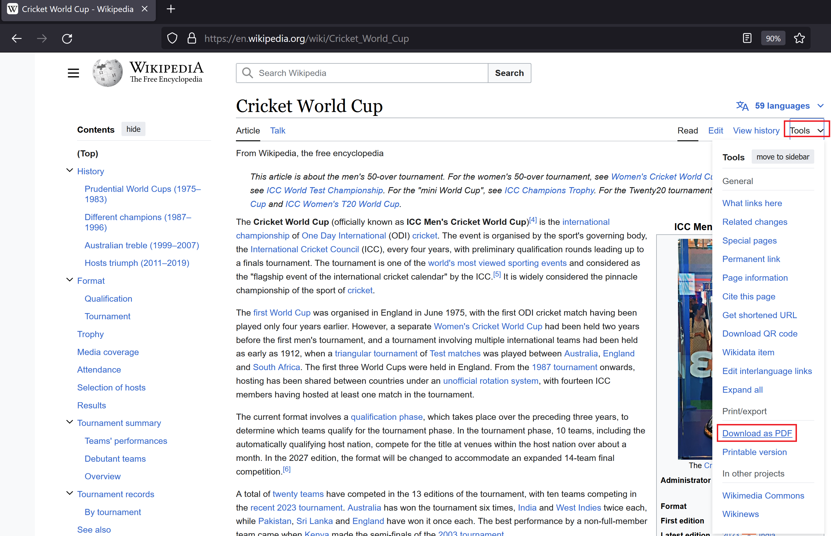831x536 pixels.
Task: Click inside the Search Wikipedia field
Action: click(362, 73)
